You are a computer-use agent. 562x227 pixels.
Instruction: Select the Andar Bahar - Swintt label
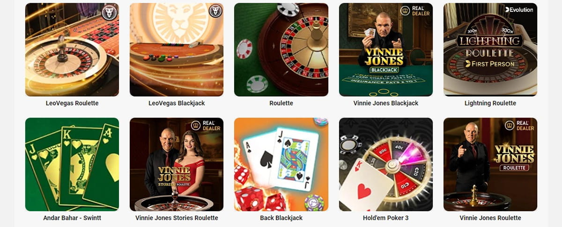[x=72, y=218]
